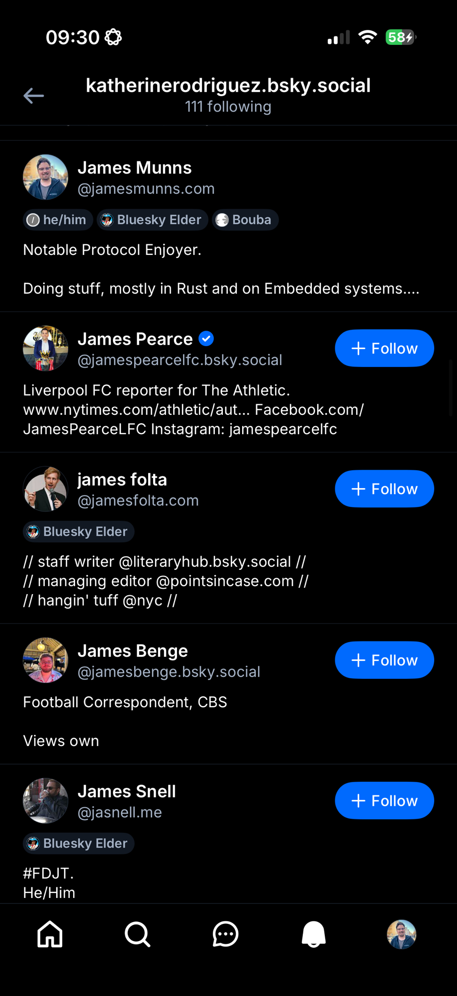Open the Home tab

pyautogui.click(x=50, y=934)
